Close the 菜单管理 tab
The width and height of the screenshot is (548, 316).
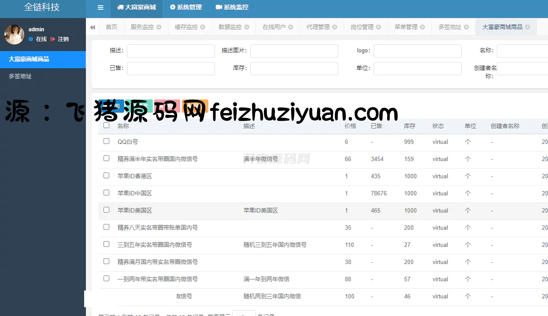coord(423,27)
